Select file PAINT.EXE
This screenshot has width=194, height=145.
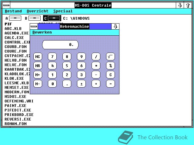15,106
